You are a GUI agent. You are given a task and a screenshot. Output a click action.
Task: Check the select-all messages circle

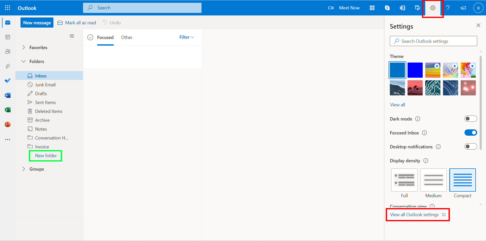click(x=90, y=37)
